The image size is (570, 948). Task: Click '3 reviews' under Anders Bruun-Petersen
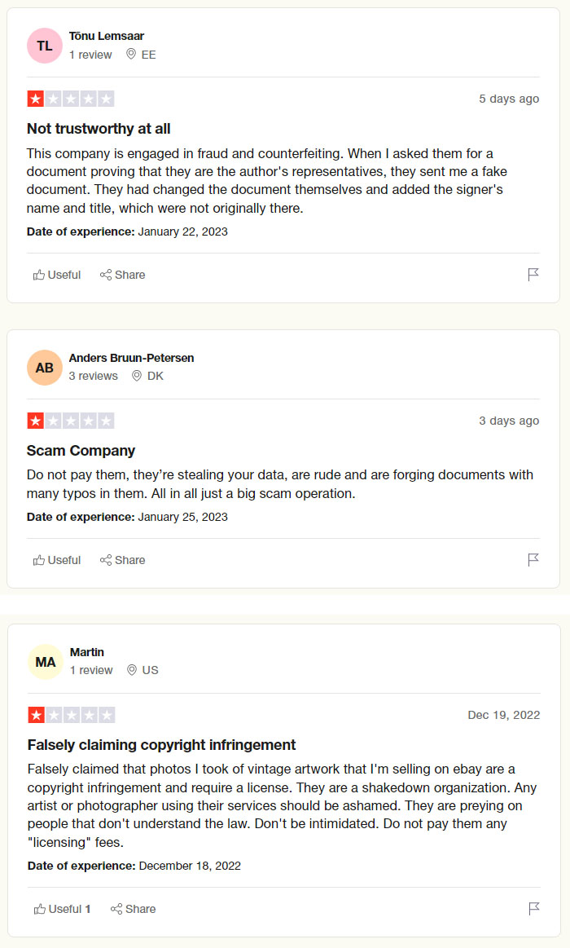point(93,376)
